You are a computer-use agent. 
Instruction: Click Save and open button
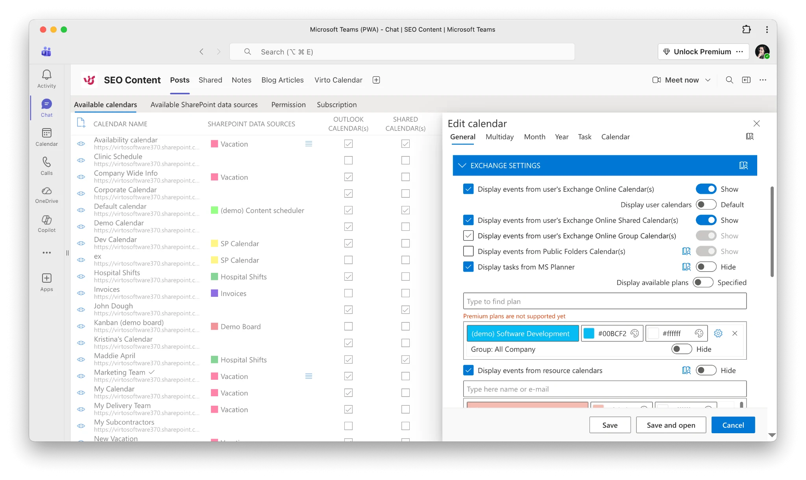pos(671,425)
